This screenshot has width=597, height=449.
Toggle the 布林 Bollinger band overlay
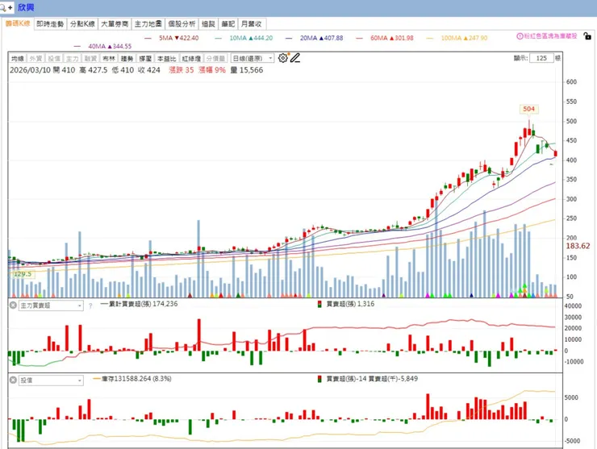pos(109,58)
